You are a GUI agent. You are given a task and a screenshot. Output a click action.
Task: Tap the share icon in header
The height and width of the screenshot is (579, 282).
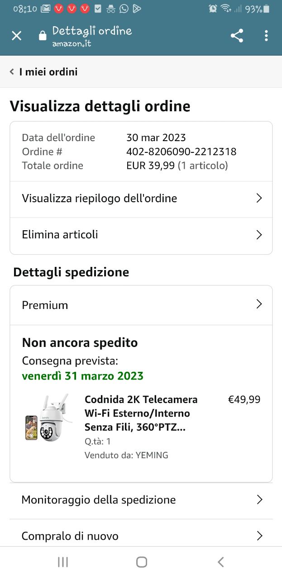(x=237, y=36)
